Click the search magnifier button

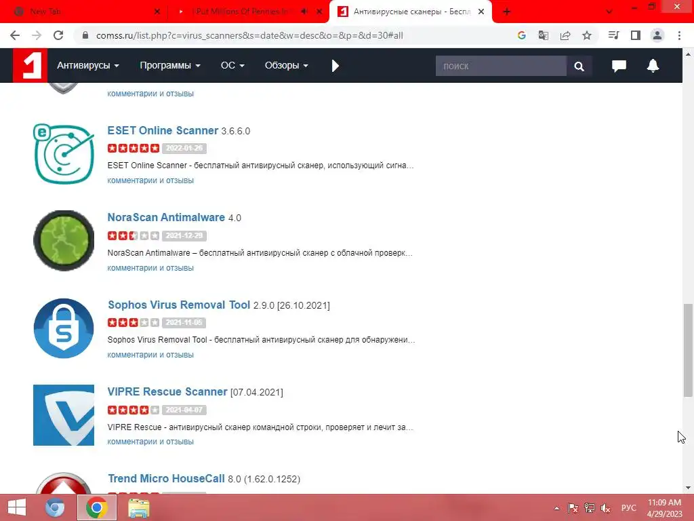(x=579, y=66)
